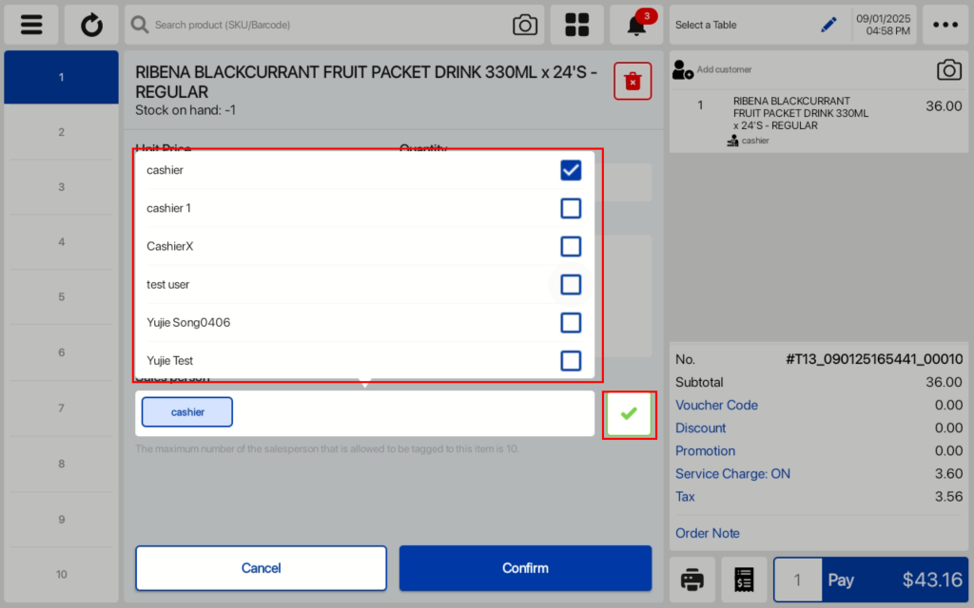
Task: Open barcode camera scanner in search bar
Action: tap(525, 25)
